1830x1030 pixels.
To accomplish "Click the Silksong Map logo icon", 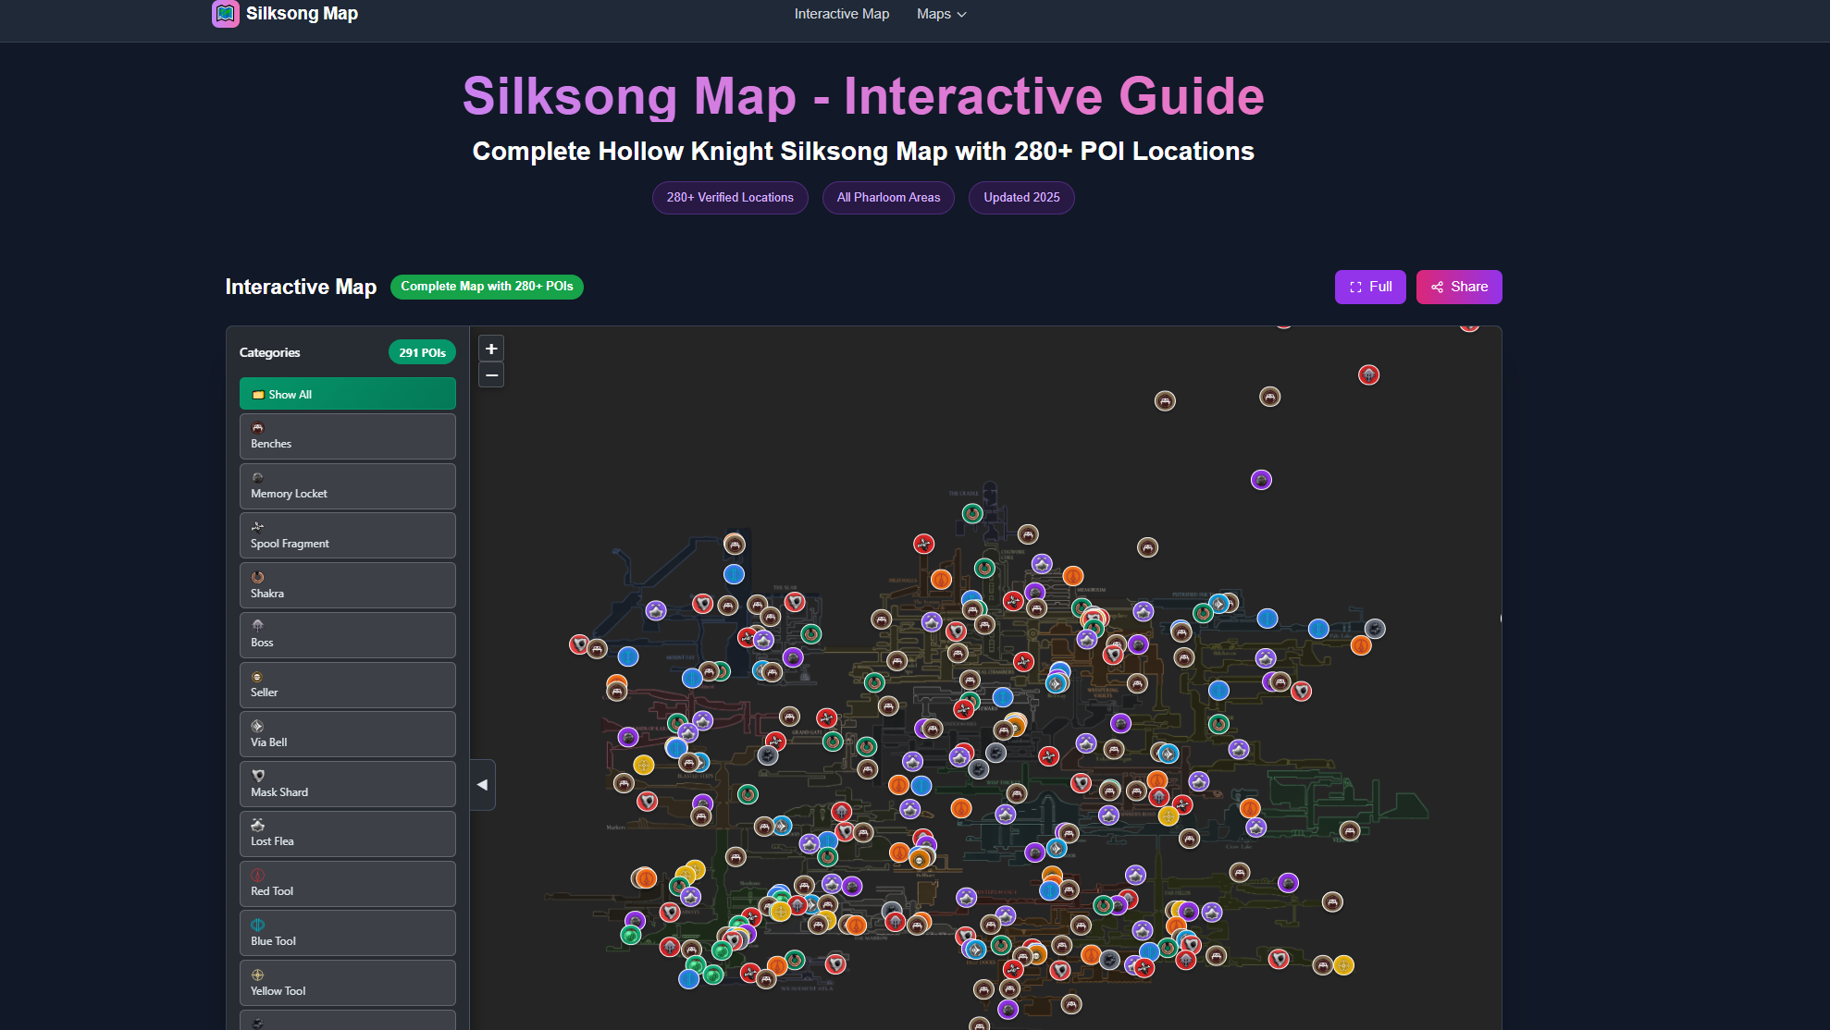I will click(225, 14).
